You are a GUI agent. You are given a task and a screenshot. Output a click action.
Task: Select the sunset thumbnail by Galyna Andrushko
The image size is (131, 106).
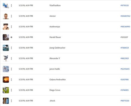(x=6, y=80)
